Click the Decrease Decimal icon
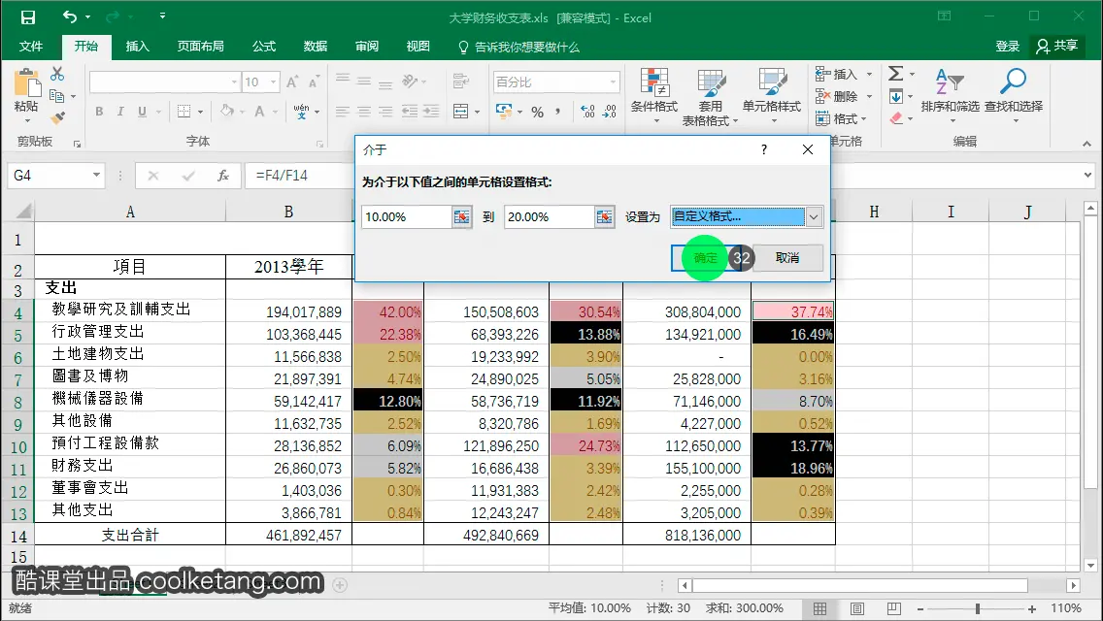The height and width of the screenshot is (621, 1103). pos(610,112)
